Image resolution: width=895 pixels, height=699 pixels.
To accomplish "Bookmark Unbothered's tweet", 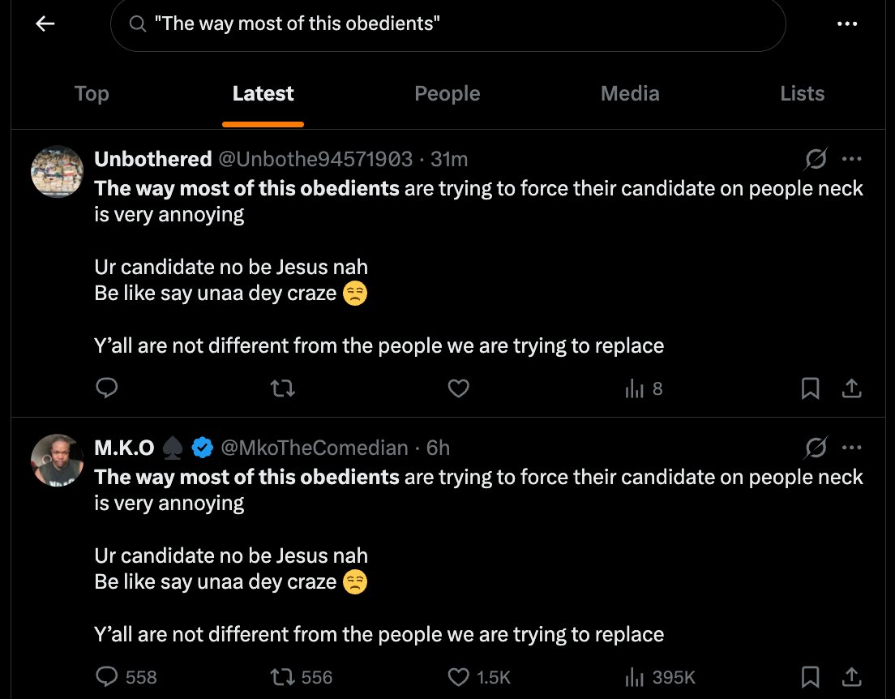I will (x=811, y=388).
